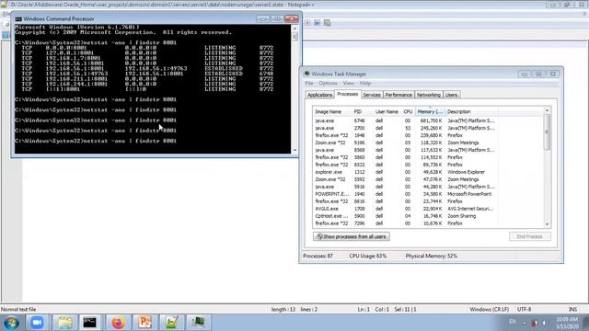Click the Task Manager list scrollbar thumb

547,132
